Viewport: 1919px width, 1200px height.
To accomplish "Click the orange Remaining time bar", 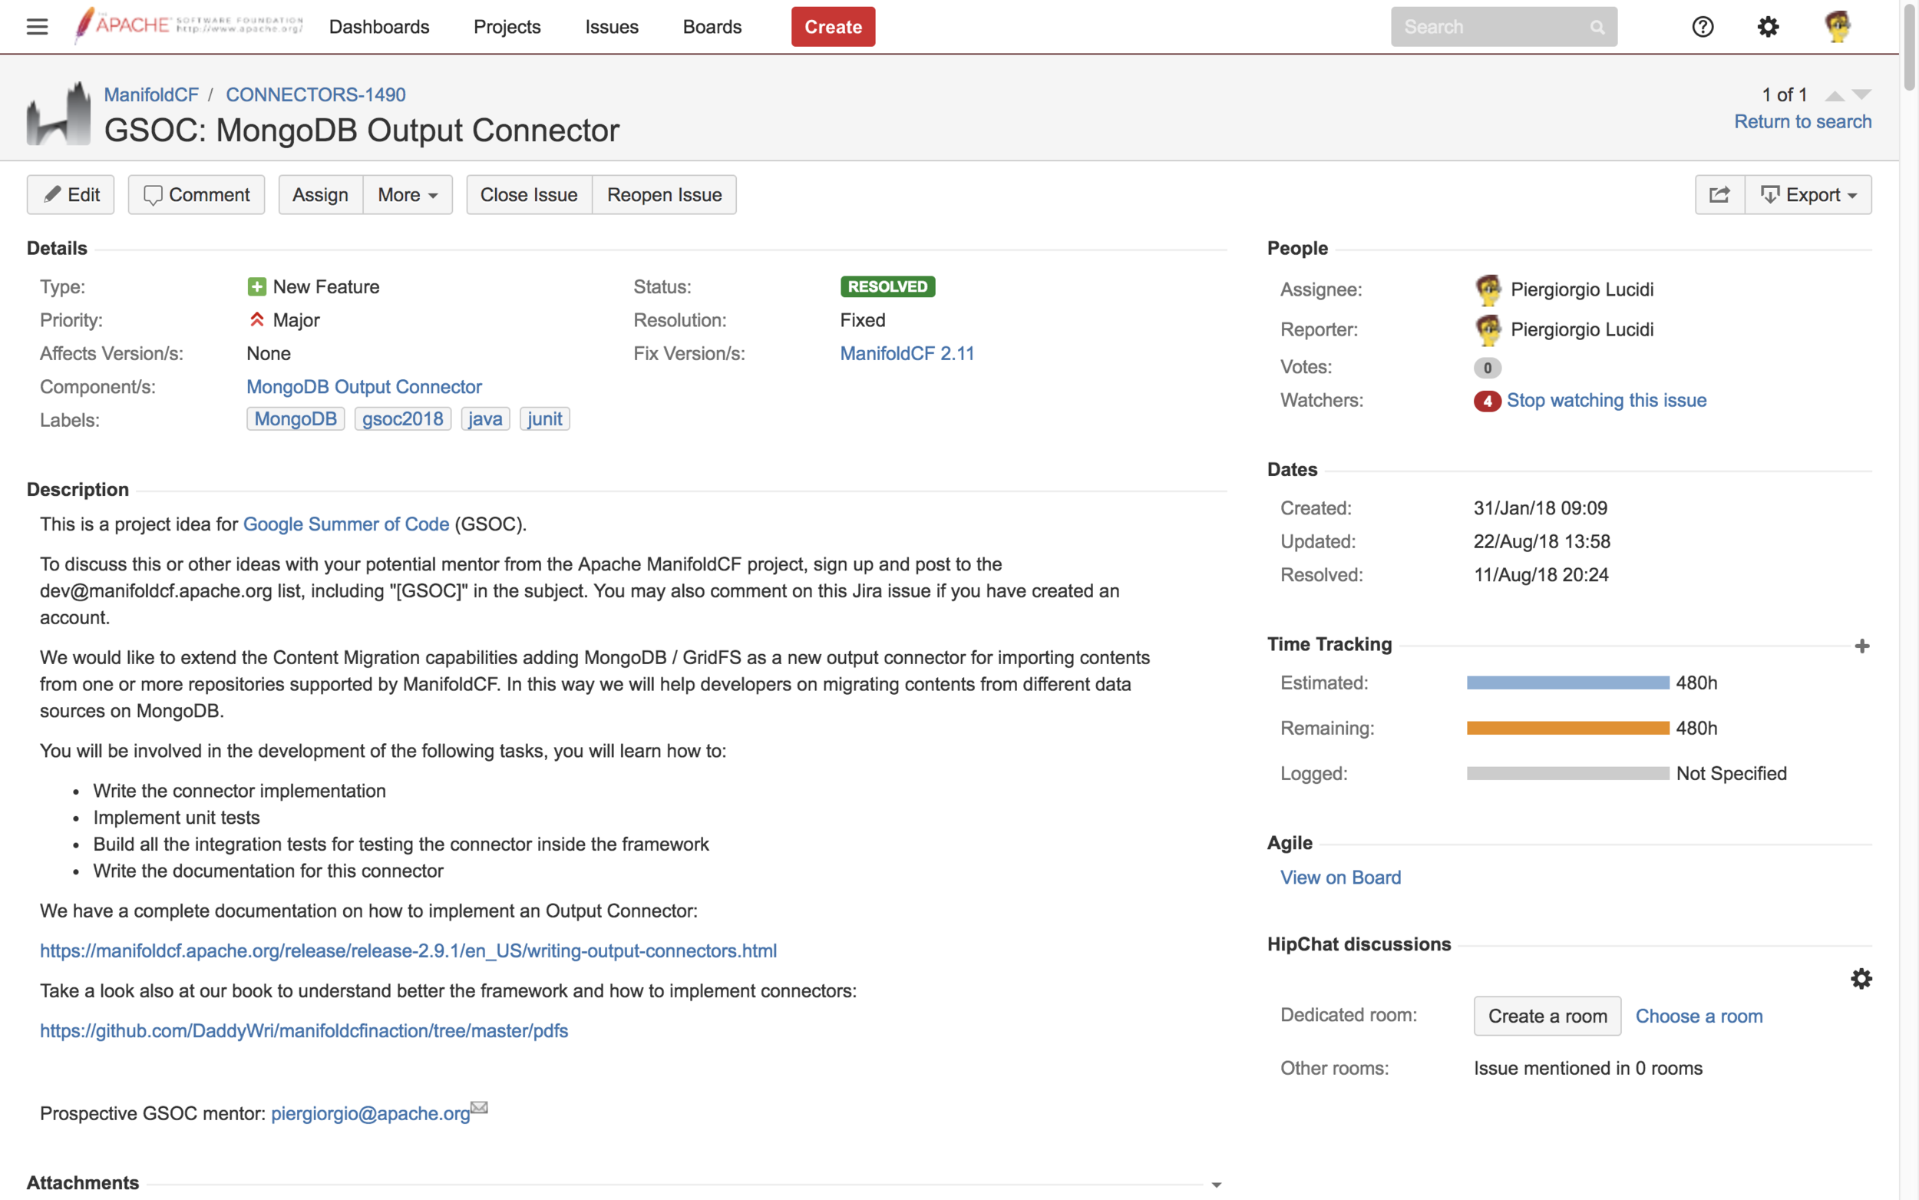I will coord(1567,729).
